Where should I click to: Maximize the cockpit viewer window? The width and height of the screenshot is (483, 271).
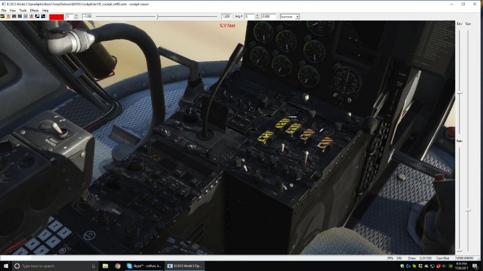point(463,4)
